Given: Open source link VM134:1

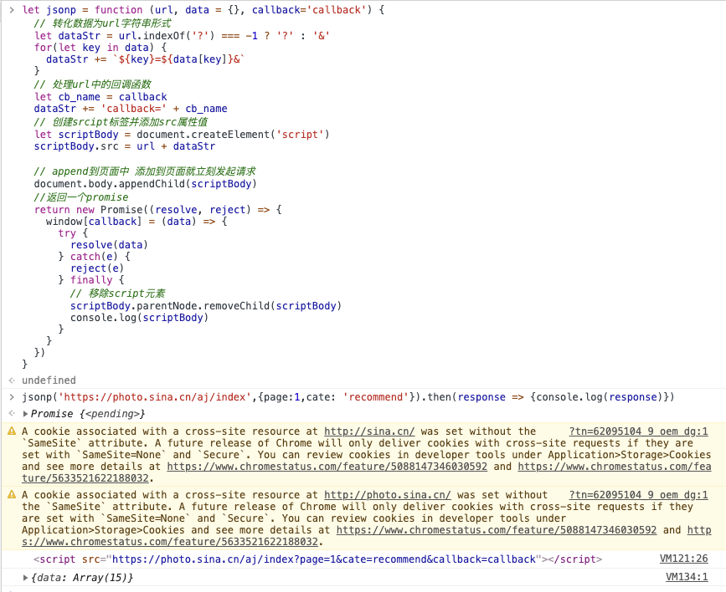Looking at the screenshot, I should coord(687,577).
